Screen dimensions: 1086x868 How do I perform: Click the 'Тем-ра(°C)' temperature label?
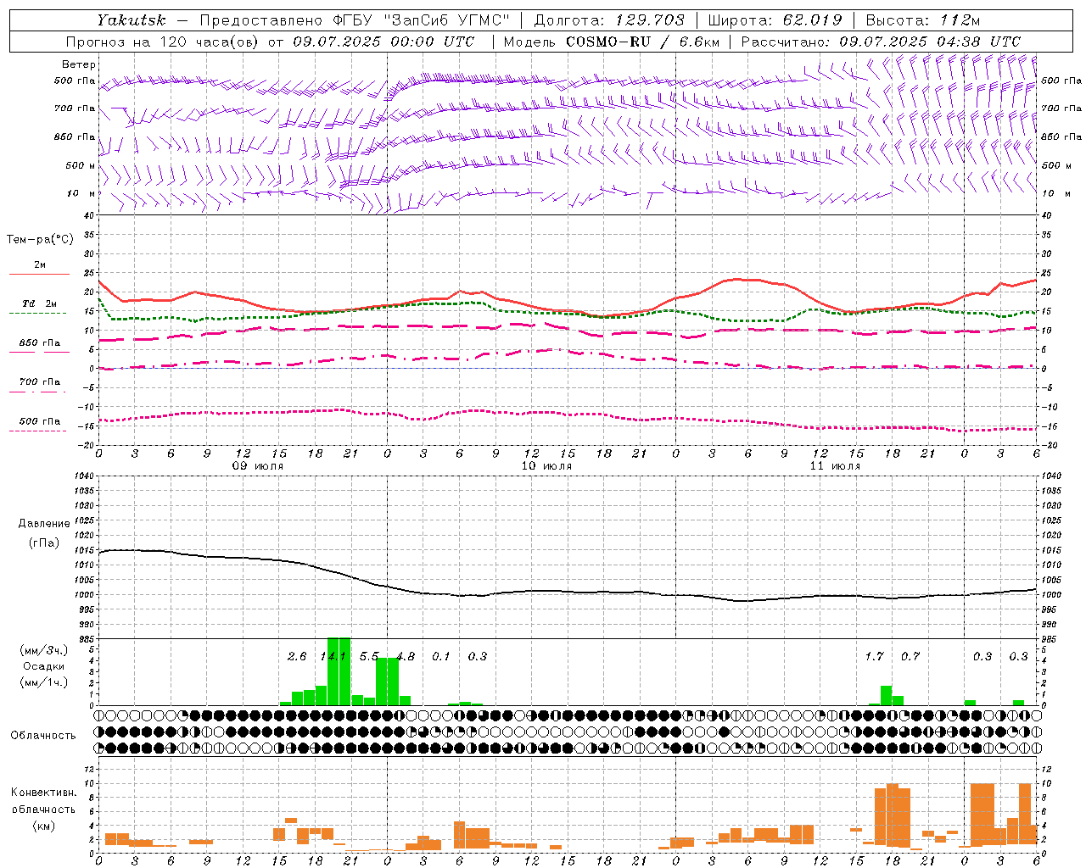pyautogui.click(x=40, y=240)
